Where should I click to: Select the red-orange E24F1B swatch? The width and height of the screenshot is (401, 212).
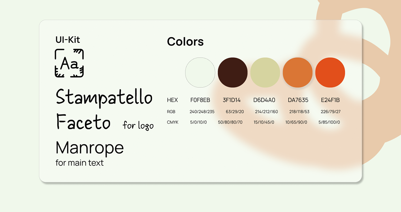[x=330, y=72]
